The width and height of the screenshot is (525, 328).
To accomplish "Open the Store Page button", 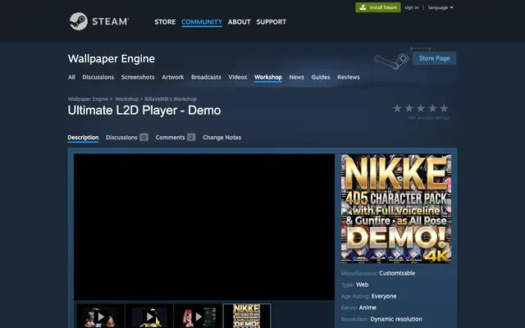I will point(434,58).
